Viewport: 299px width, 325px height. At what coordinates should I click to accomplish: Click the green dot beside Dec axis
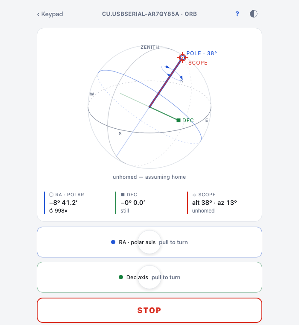point(121,277)
